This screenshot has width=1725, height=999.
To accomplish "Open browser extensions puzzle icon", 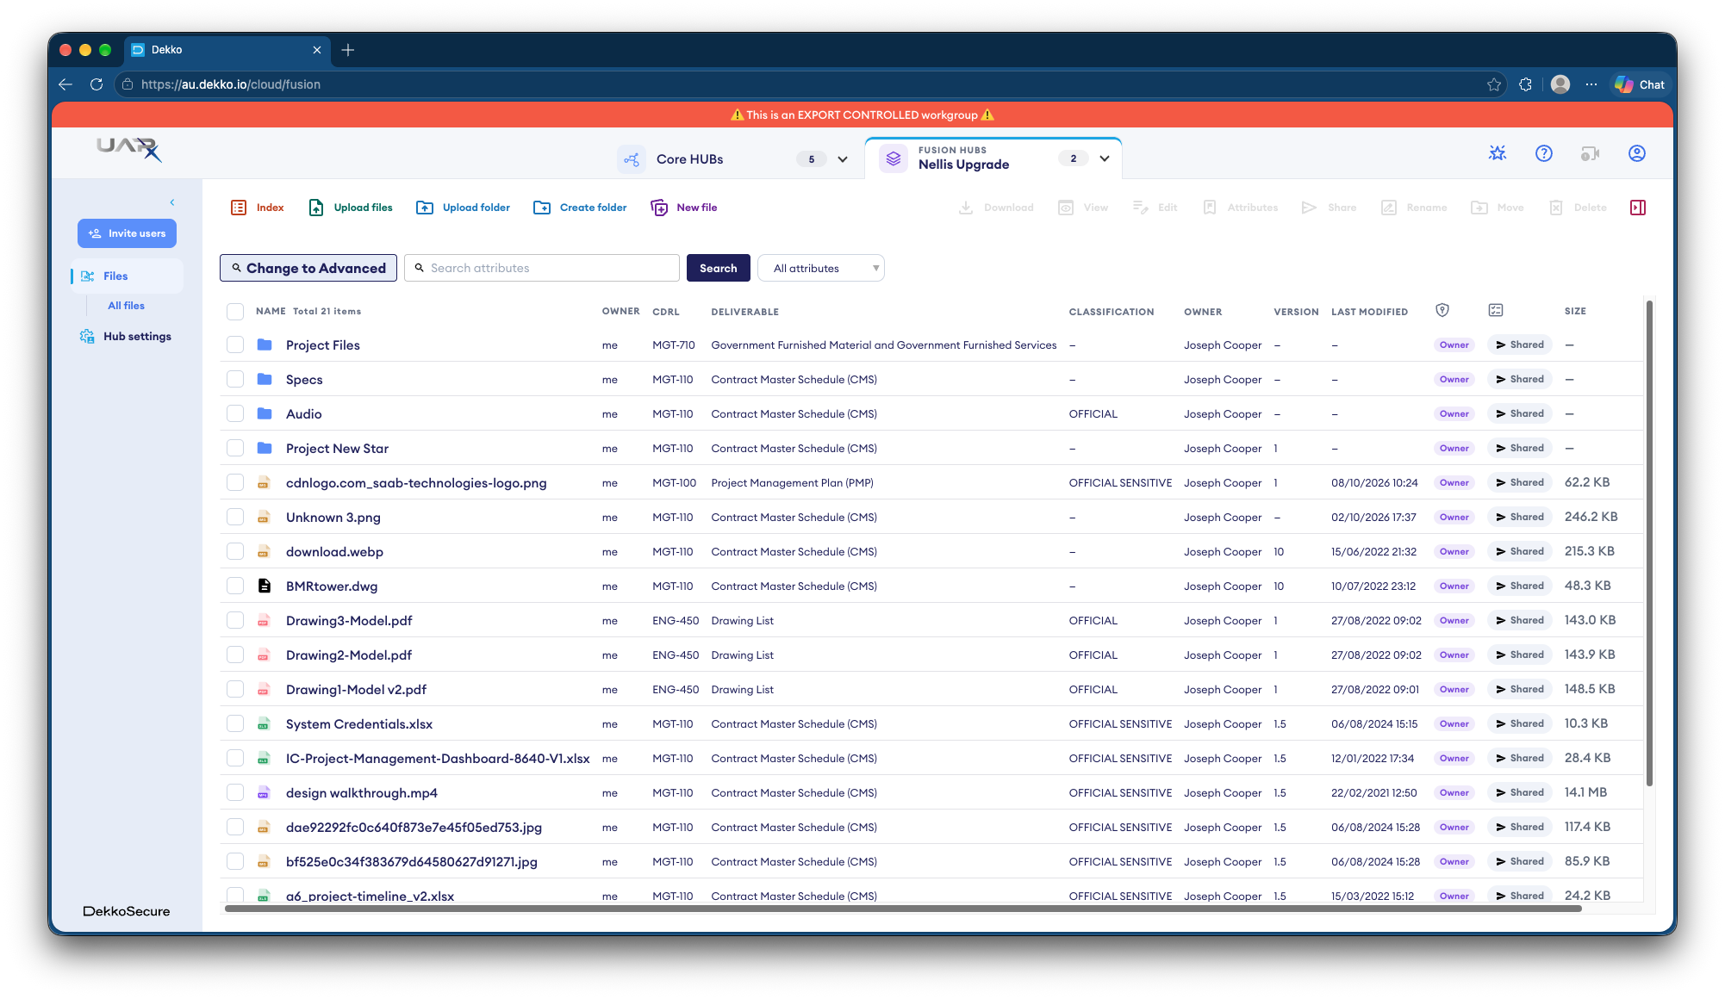I will [x=1525, y=84].
